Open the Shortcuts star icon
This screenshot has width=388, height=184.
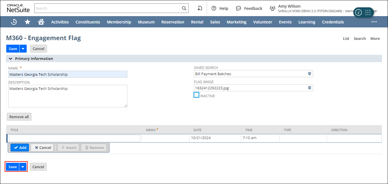(x=28, y=22)
